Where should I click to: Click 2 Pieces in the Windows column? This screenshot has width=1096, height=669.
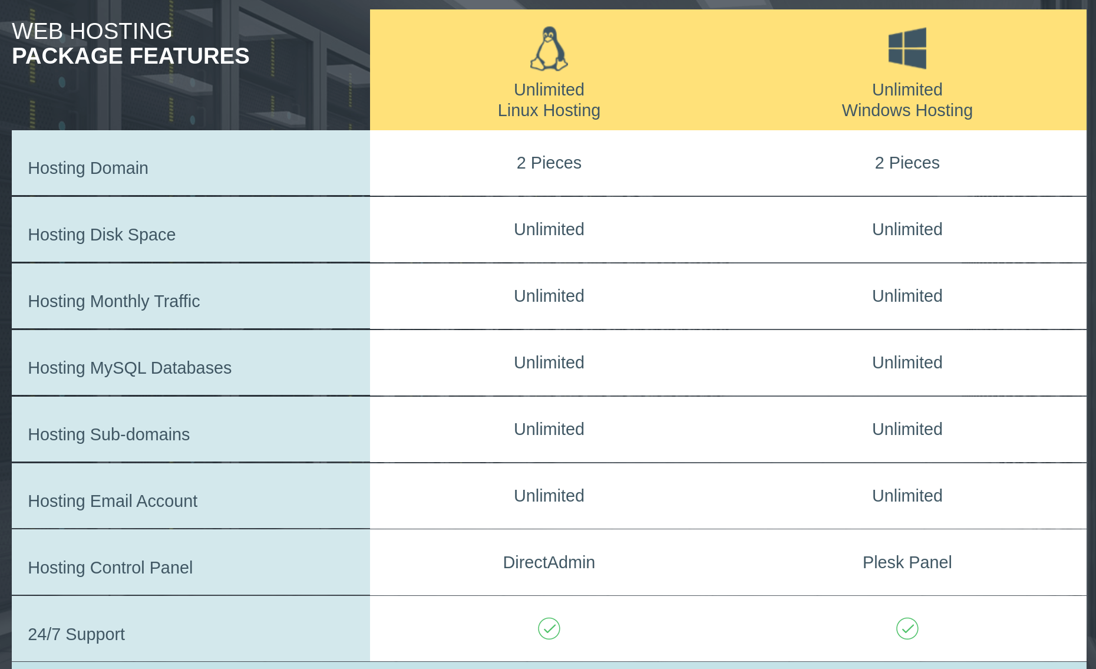coord(907,163)
